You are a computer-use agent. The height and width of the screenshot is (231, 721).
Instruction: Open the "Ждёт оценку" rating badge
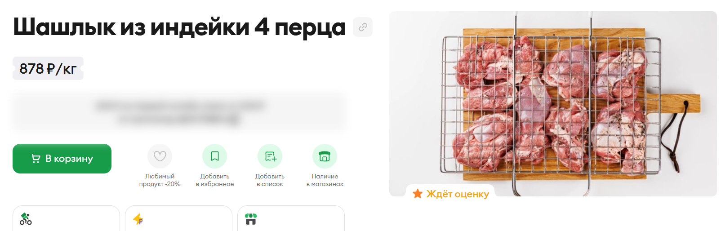(x=450, y=194)
